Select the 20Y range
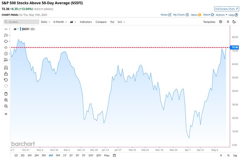 click(99, 155)
